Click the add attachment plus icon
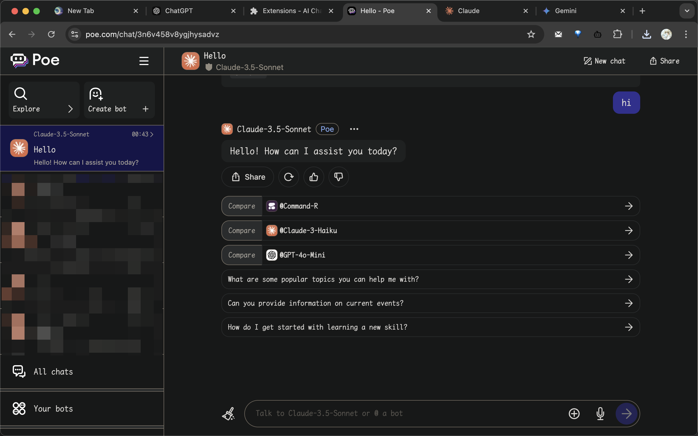 click(x=574, y=414)
